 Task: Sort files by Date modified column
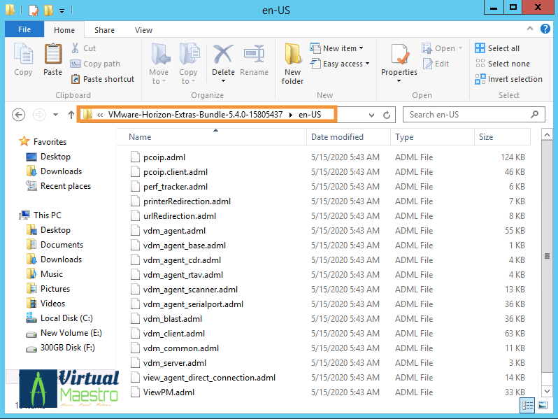pyautogui.click(x=337, y=137)
